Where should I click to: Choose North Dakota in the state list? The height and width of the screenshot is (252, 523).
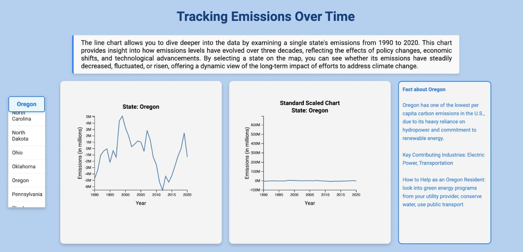pos(20,136)
